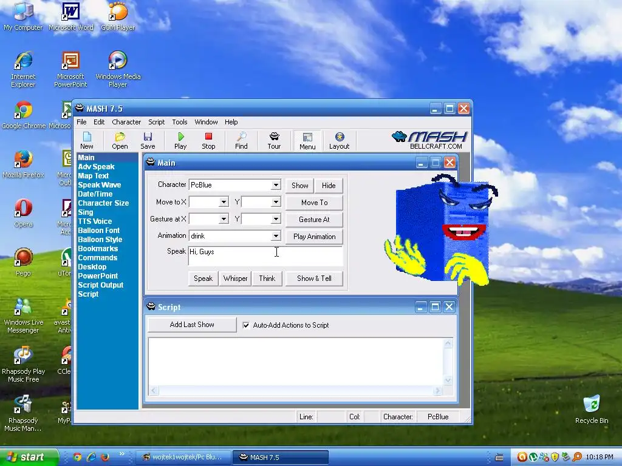Click the Firefox quick launch icon in taskbar
The image size is (622, 466).
coord(105,458)
